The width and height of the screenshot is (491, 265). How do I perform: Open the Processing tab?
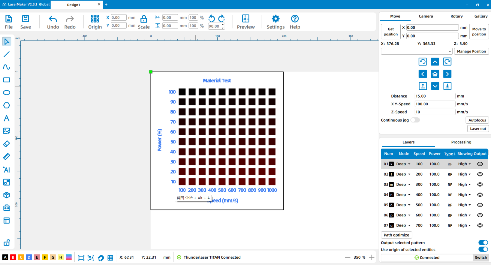[x=461, y=142]
